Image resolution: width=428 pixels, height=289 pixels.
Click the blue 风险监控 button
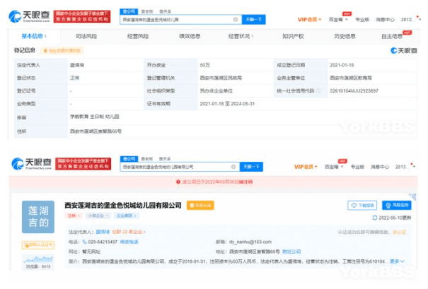click(397, 205)
